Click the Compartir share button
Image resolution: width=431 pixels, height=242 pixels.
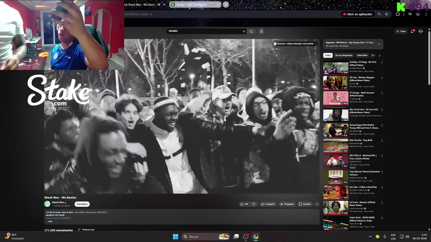(268, 204)
